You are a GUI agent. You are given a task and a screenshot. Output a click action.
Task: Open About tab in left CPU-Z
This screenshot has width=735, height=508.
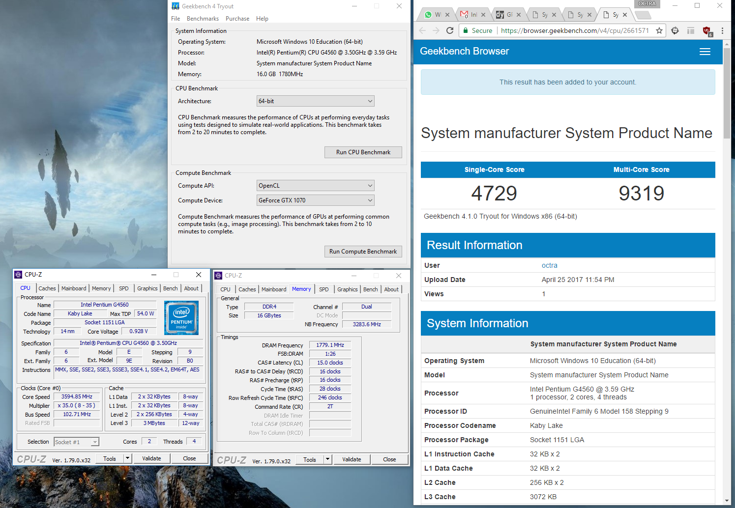coord(191,288)
